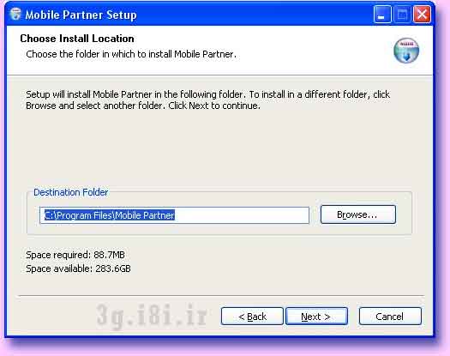
Task: Click the 'Choose Install Location' heading
Action: [77, 39]
